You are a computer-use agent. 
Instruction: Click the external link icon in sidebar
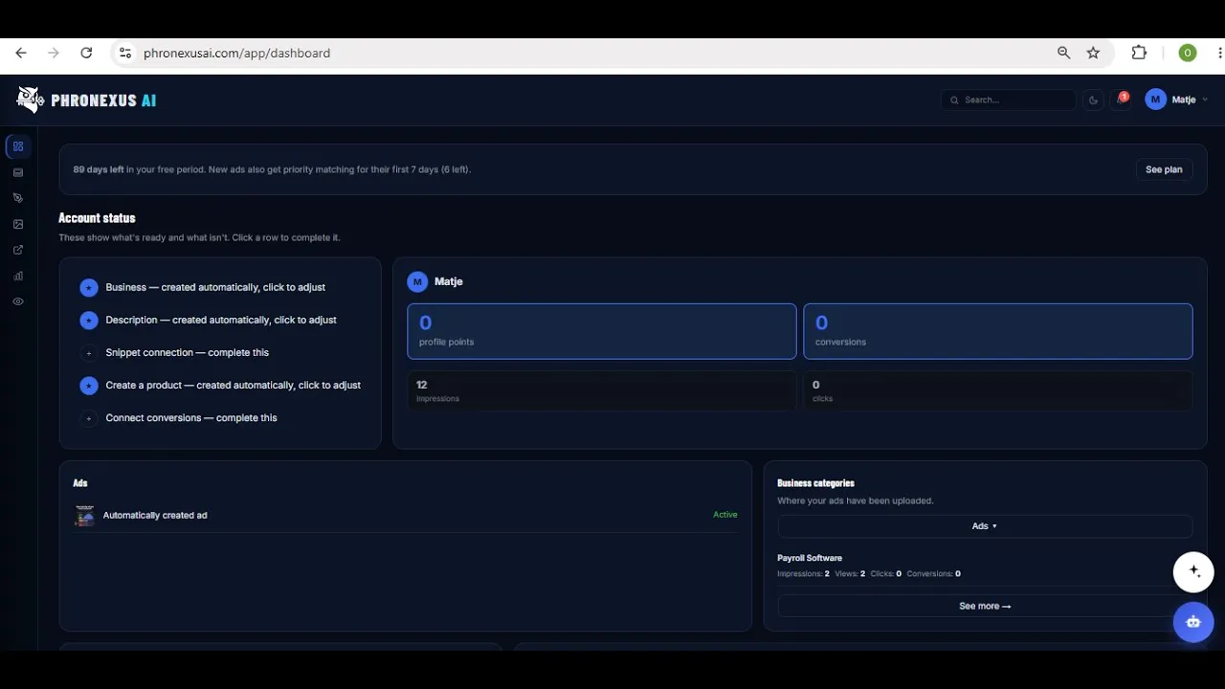coord(18,250)
